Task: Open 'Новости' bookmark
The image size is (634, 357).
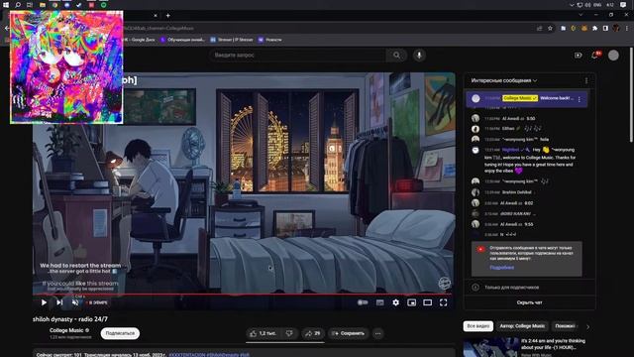Action: pos(269,40)
